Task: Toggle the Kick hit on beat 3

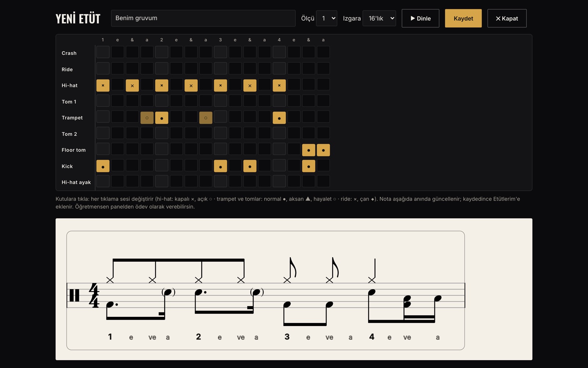Action: [x=220, y=166]
